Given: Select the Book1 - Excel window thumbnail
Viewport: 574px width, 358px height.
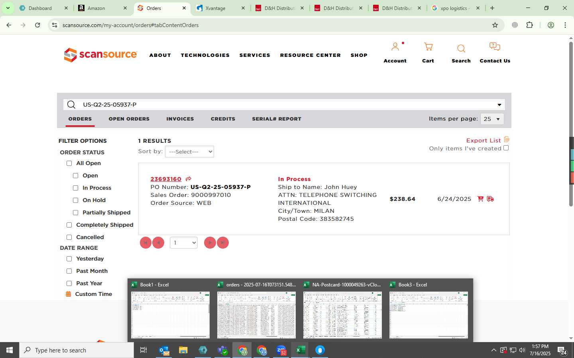Looking at the screenshot, I should [170, 310].
